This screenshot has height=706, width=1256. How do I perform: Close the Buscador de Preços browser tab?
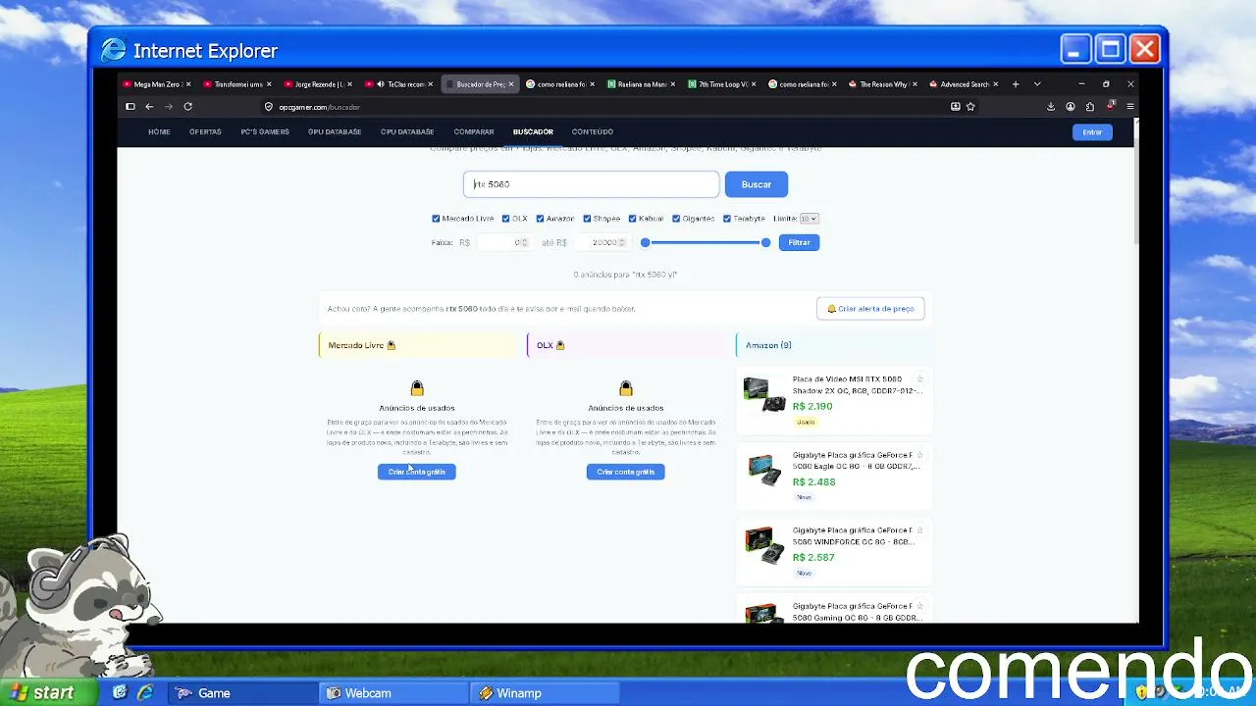coord(511,84)
